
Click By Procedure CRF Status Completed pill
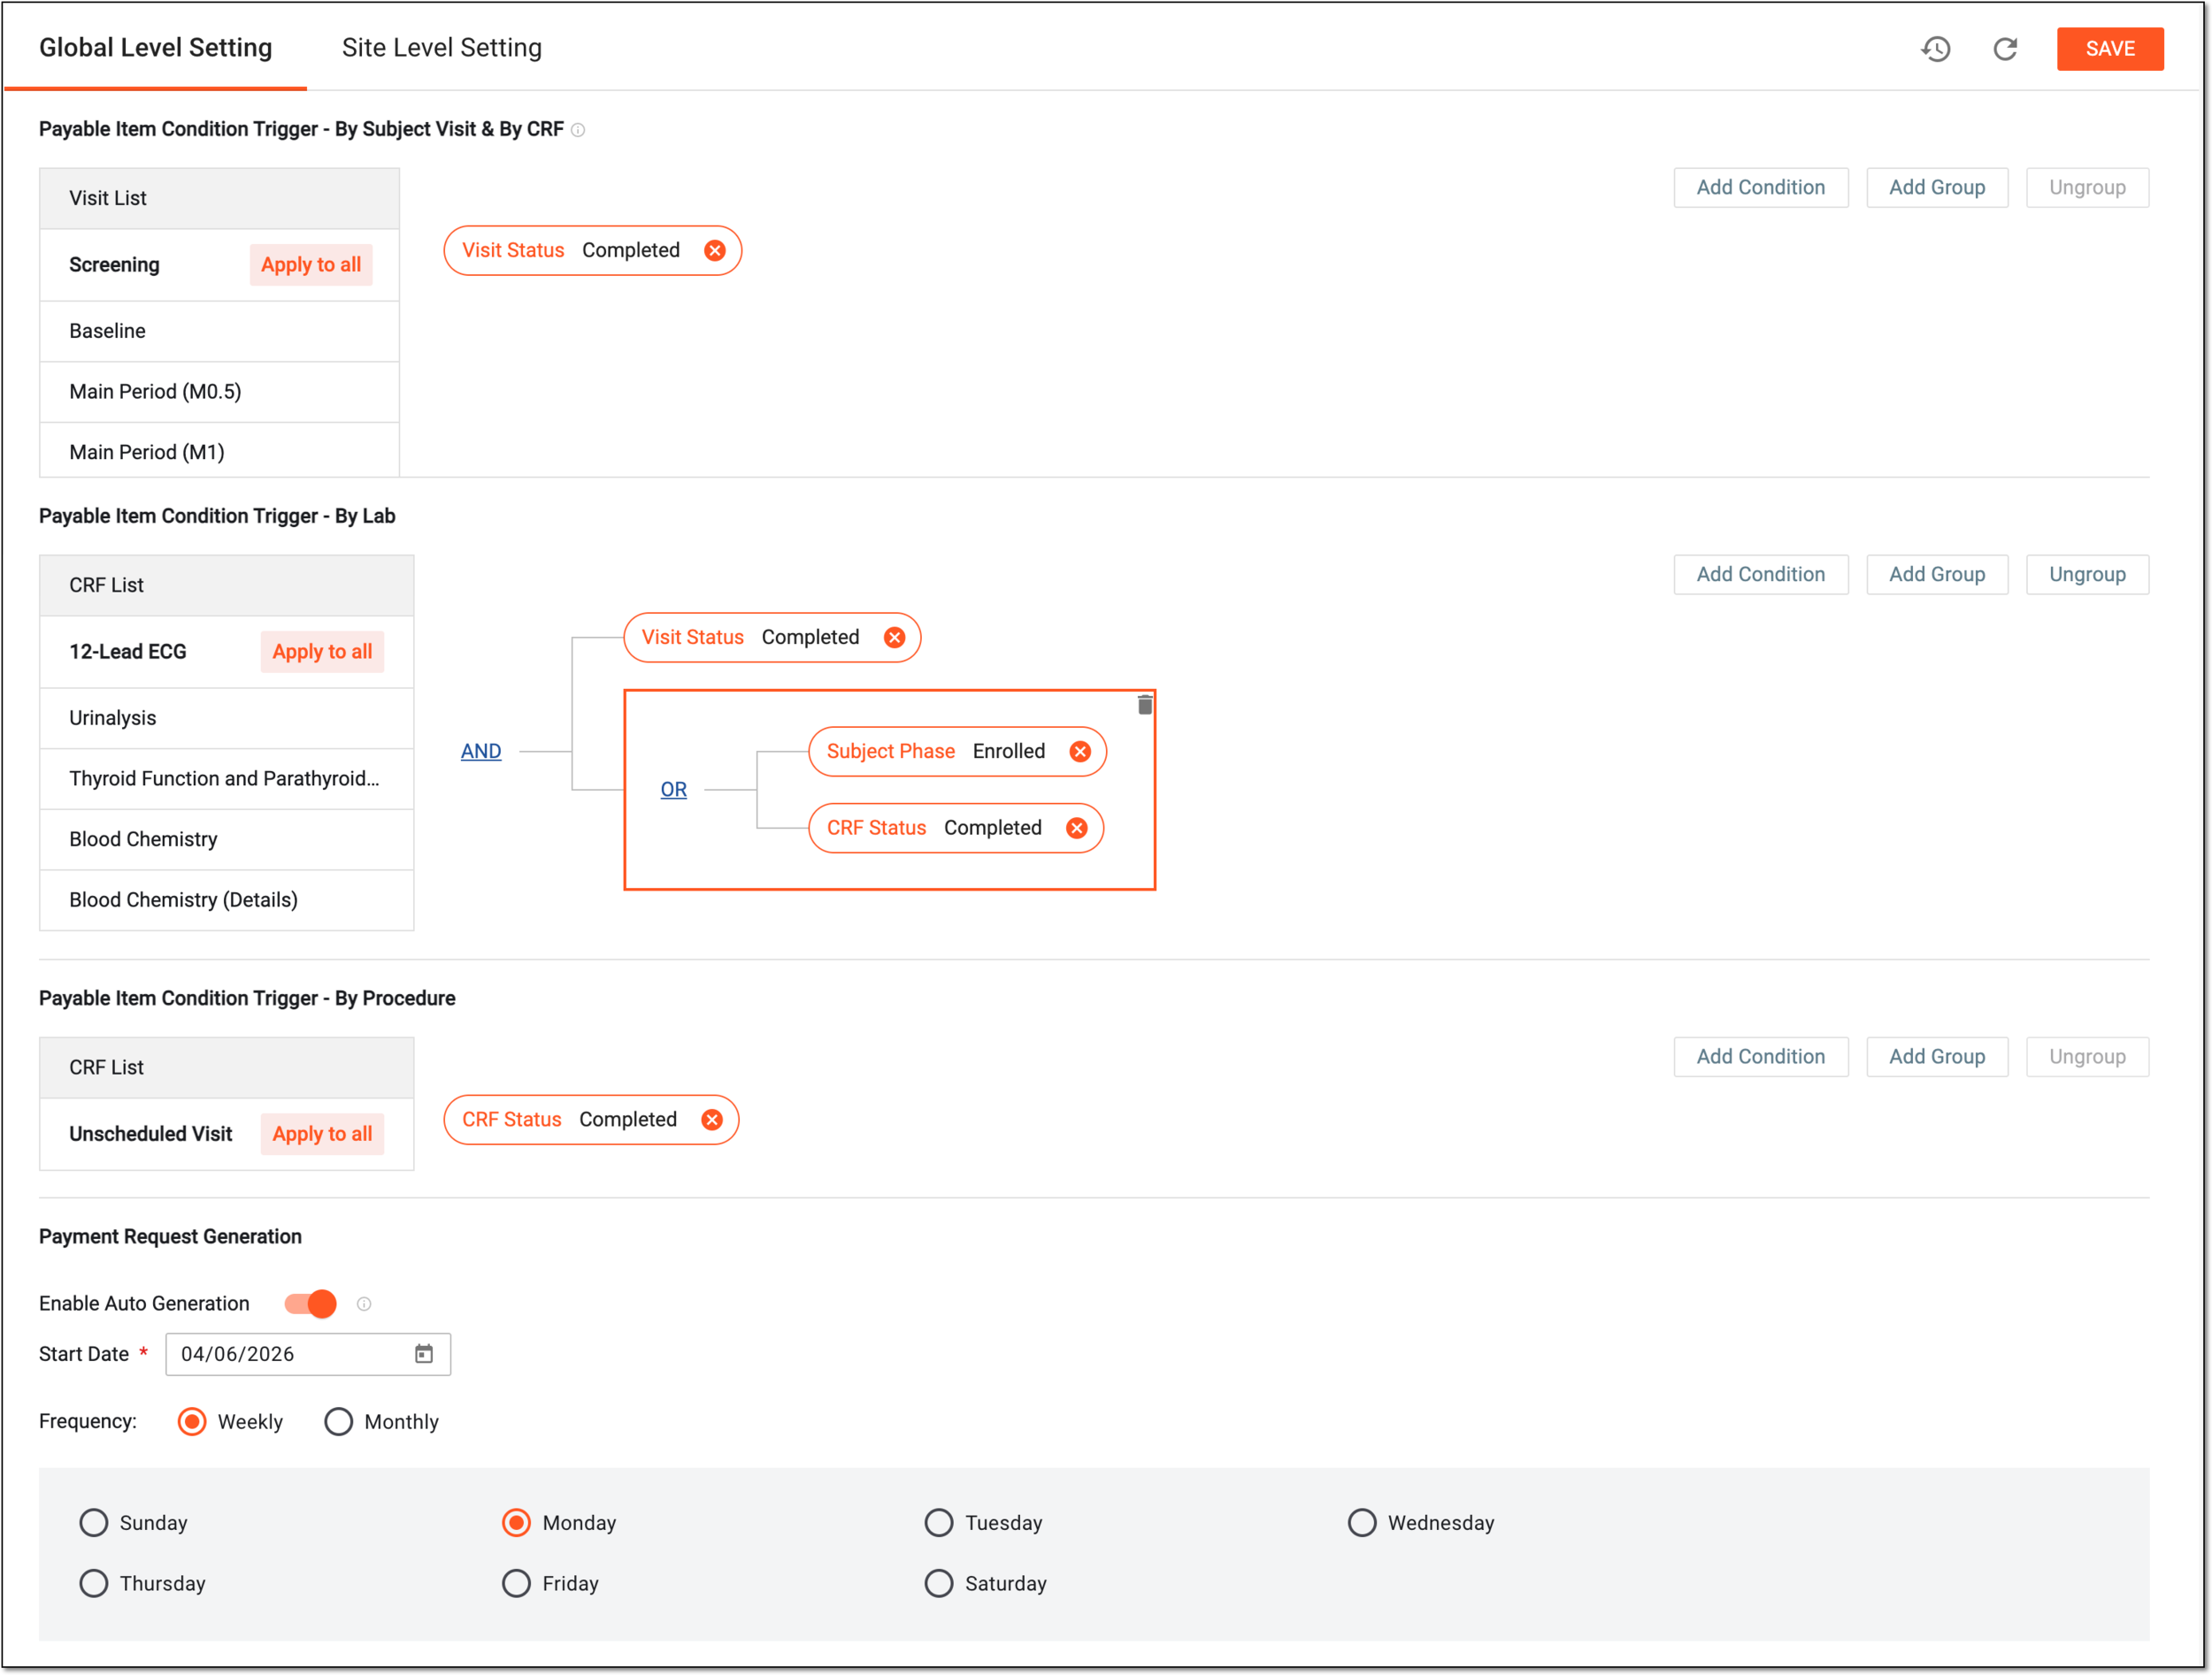[x=591, y=1120]
